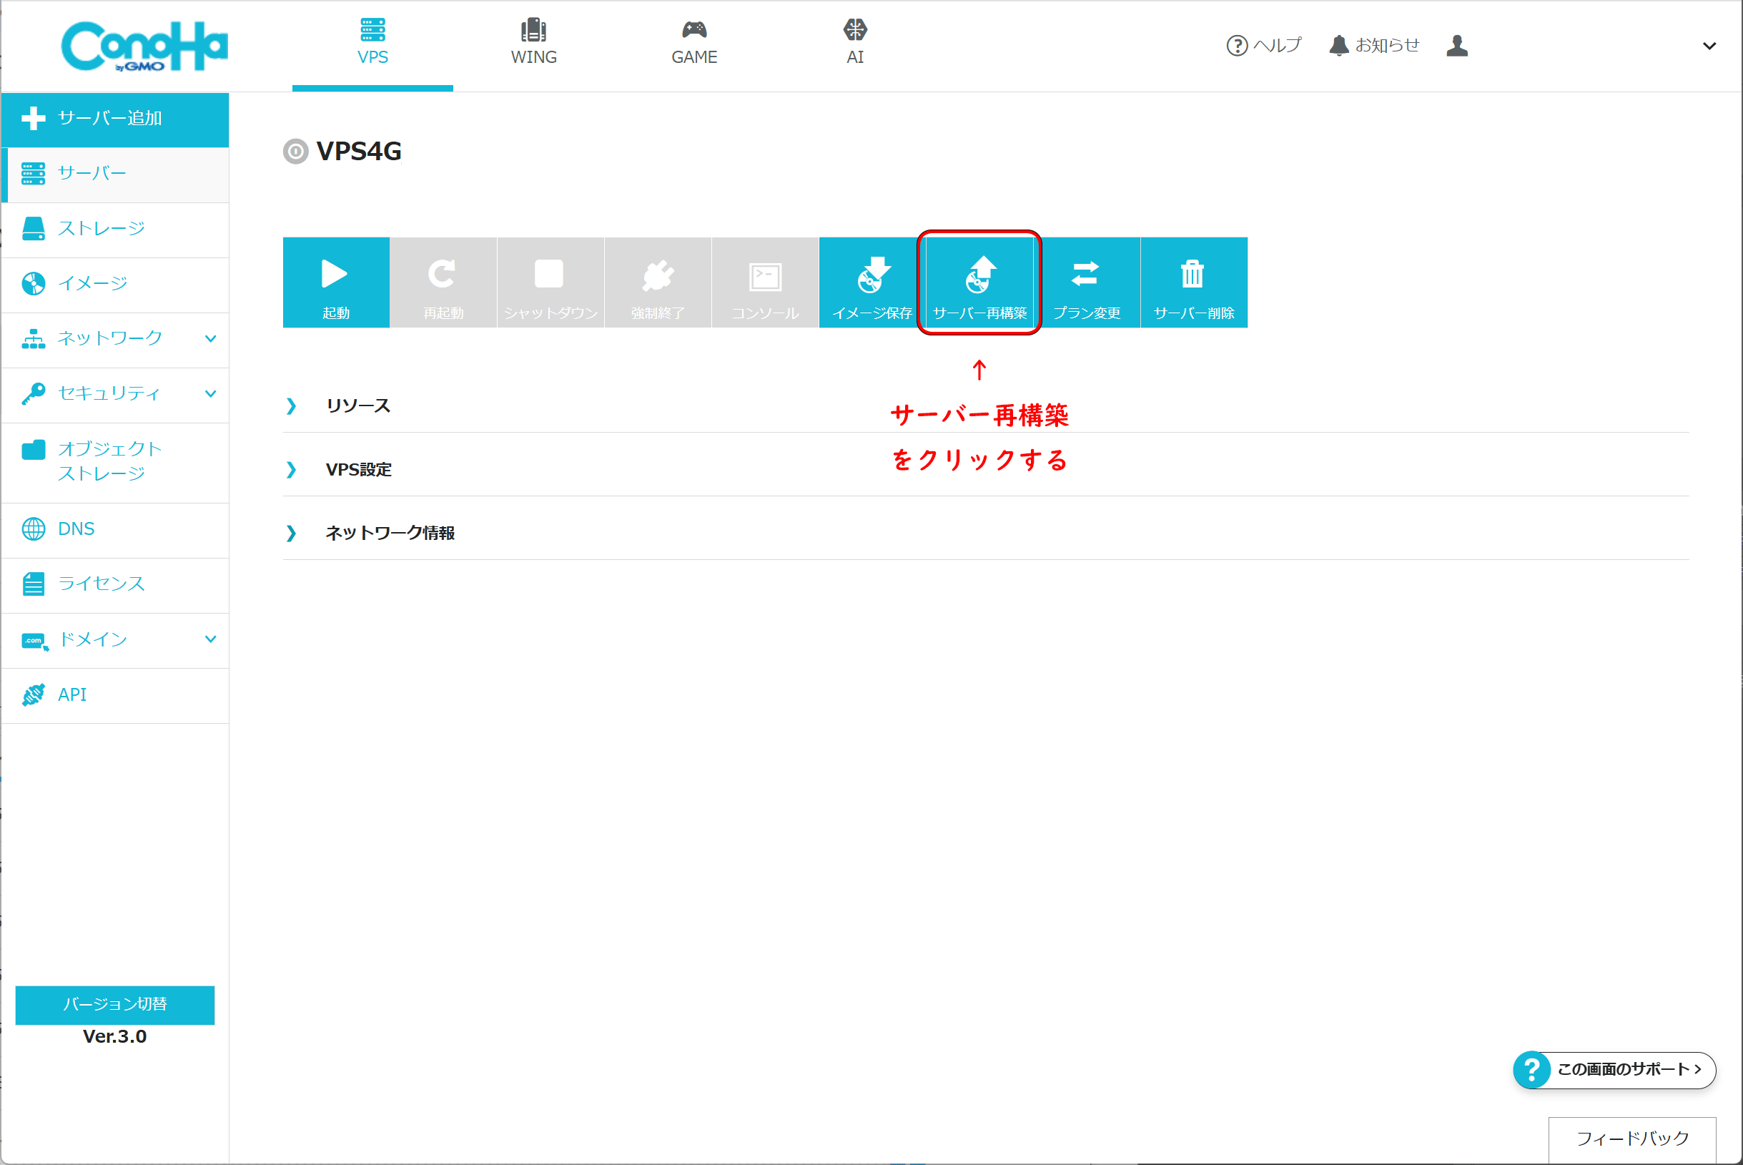Click the バージョン切替 button
Viewport: 1743px width, 1165px height.
[x=115, y=1004]
